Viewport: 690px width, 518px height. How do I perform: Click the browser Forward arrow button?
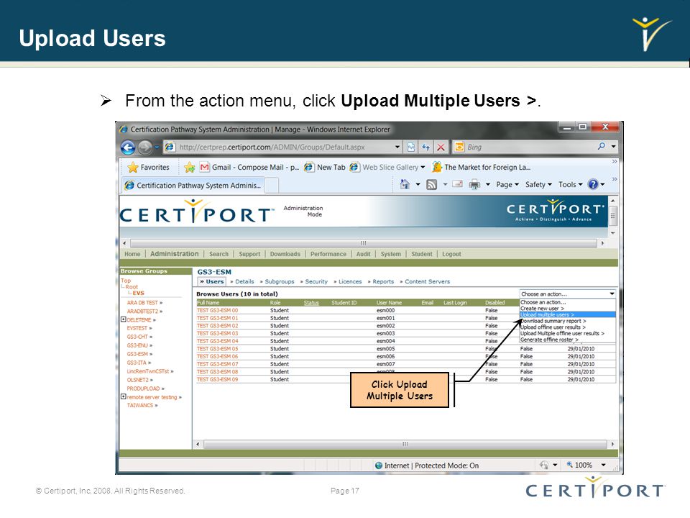click(x=145, y=147)
